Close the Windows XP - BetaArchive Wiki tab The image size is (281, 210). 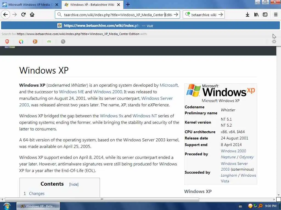(x=119, y=5)
